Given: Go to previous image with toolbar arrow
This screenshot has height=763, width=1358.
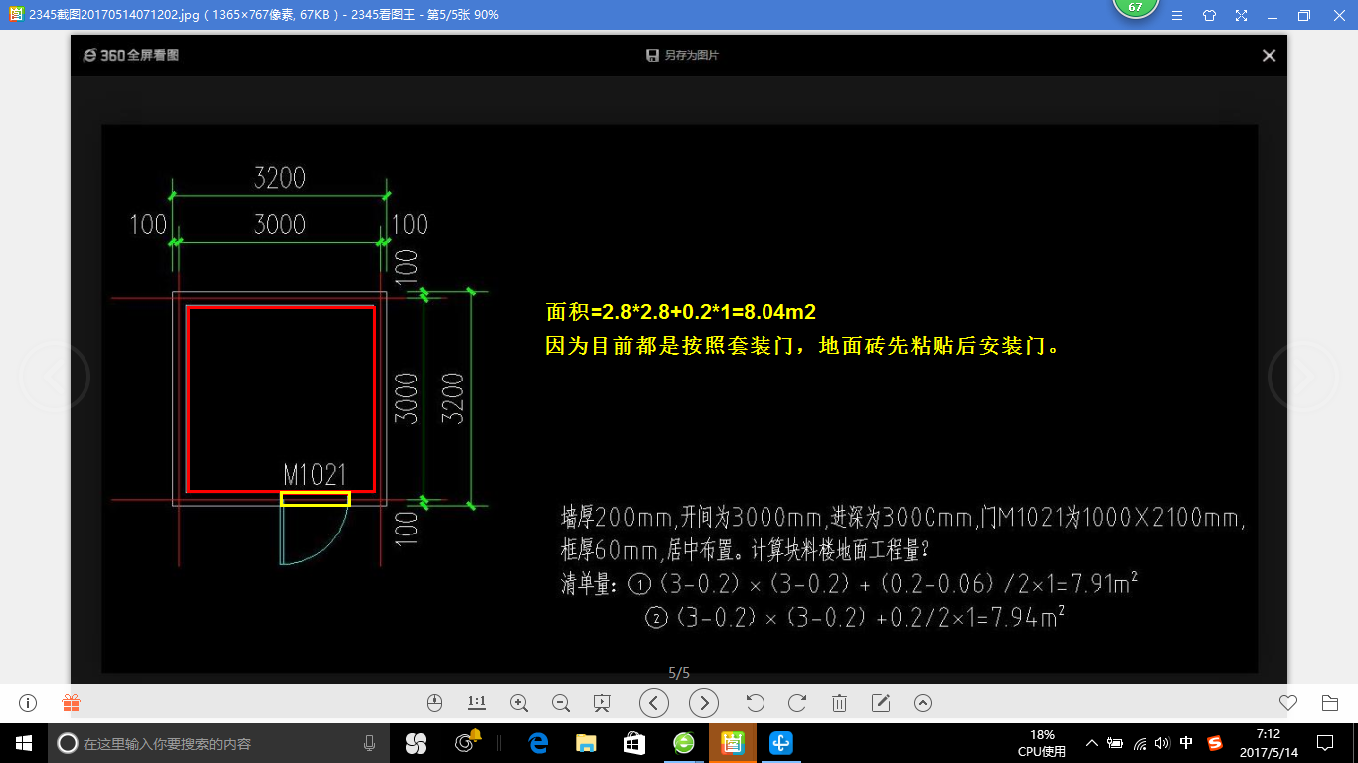Looking at the screenshot, I should point(653,703).
